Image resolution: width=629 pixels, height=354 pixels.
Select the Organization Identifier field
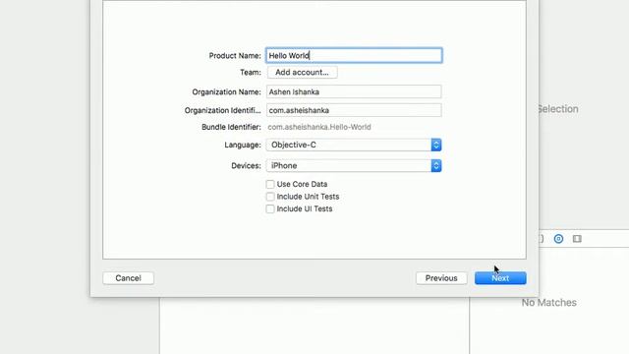tap(354, 110)
